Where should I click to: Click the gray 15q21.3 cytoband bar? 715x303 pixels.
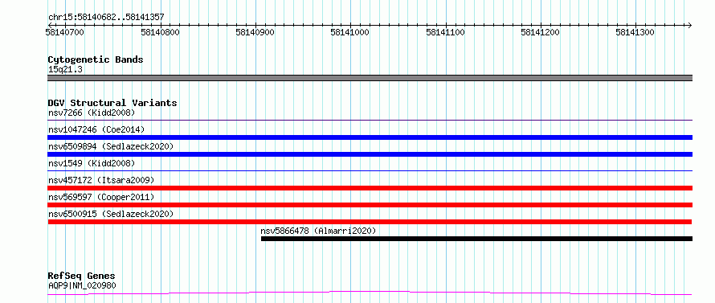point(370,78)
